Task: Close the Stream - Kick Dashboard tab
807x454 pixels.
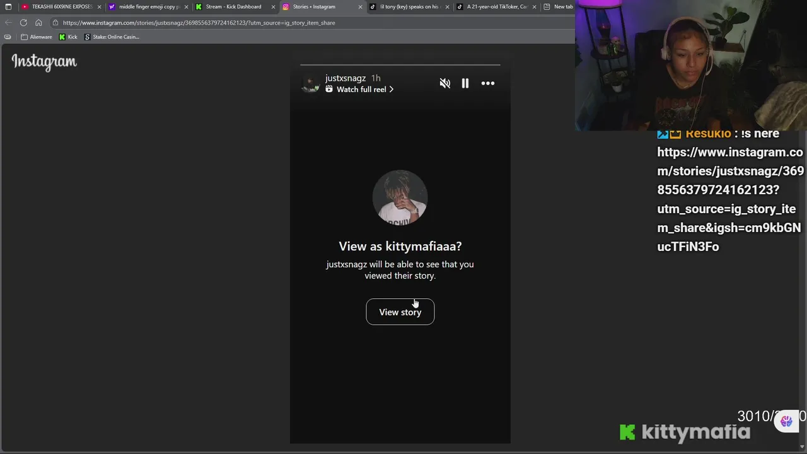Action: (x=273, y=7)
